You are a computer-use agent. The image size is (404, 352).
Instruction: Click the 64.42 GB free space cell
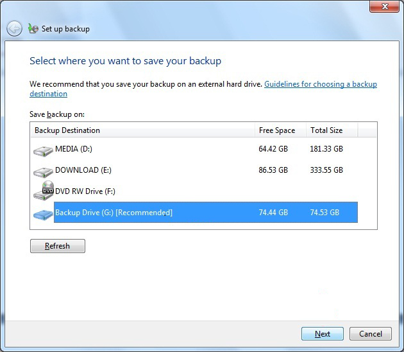click(x=273, y=149)
